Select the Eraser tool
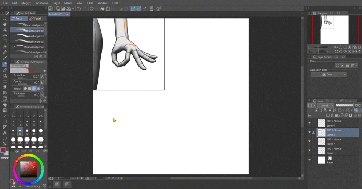 (x=5, y=87)
